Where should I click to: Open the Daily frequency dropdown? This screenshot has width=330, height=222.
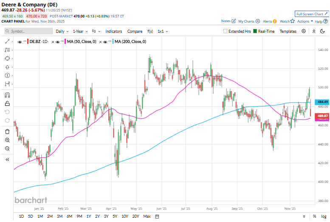(62, 31)
